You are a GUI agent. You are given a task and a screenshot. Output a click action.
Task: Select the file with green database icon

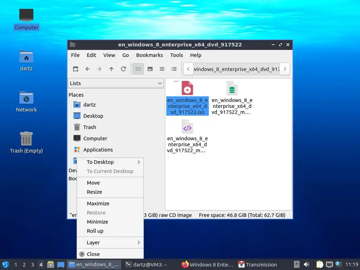click(x=232, y=98)
